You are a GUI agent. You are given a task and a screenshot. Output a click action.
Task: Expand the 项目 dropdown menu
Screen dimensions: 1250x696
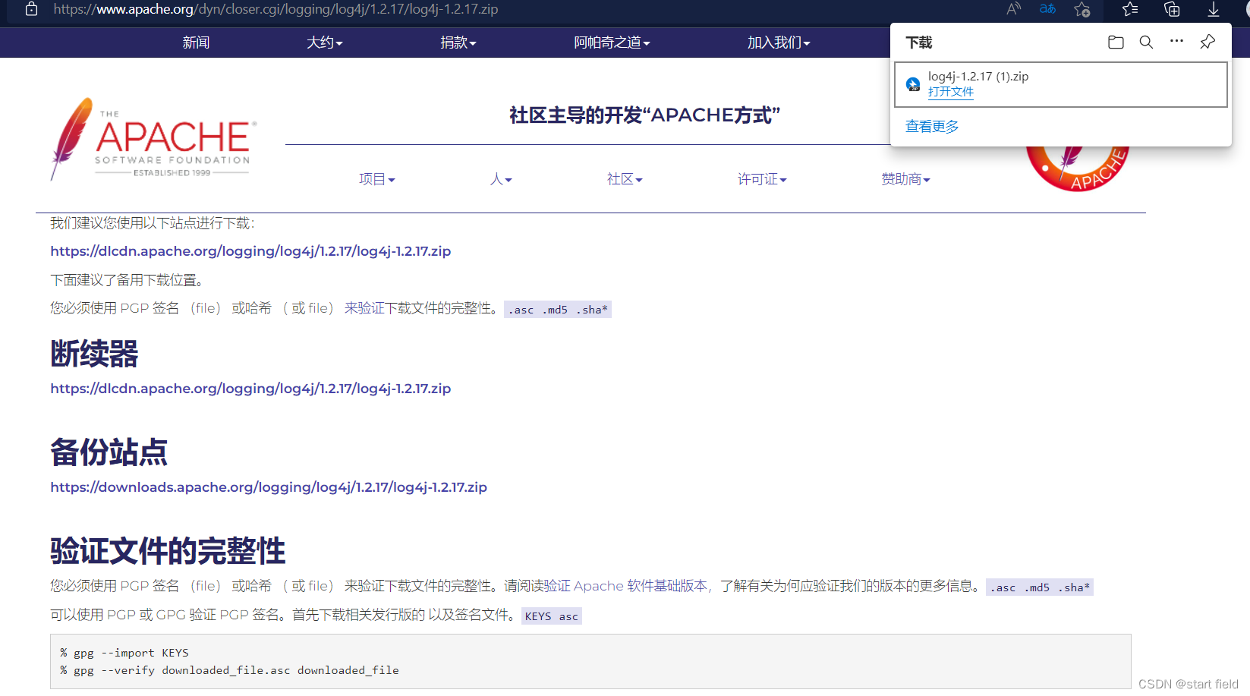tap(376, 179)
